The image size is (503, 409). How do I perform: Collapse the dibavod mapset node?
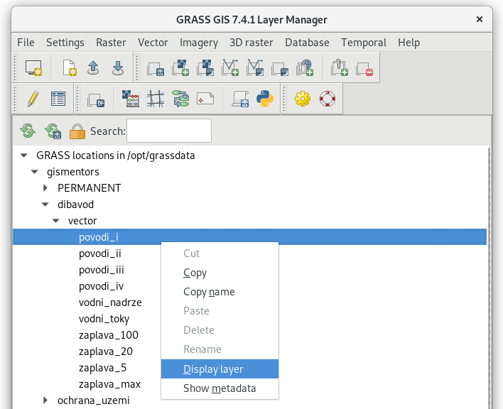(45, 204)
